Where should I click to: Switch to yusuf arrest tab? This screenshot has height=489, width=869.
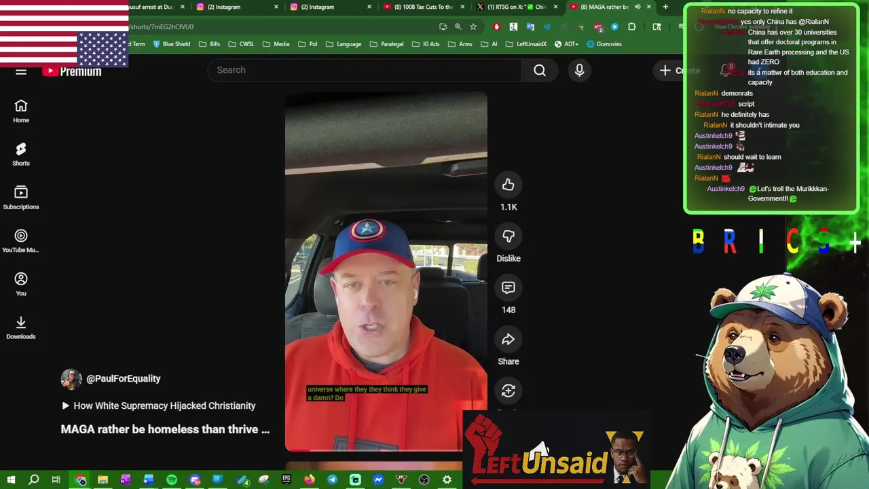coord(158,7)
